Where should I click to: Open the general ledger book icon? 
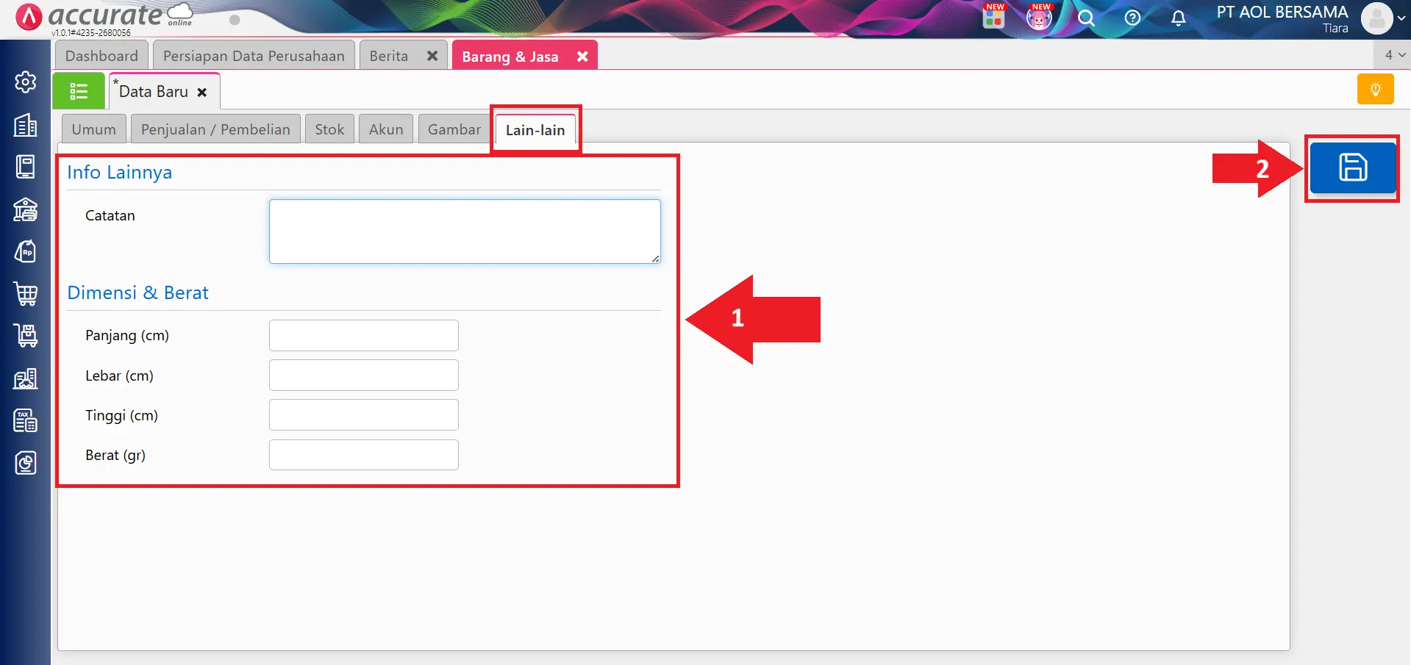point(26,167)
